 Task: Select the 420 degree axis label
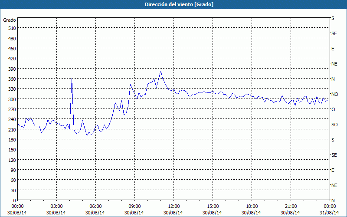click(13, 59)
